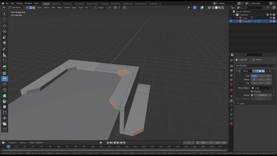Select the Shear tool

tap(5, 123)
